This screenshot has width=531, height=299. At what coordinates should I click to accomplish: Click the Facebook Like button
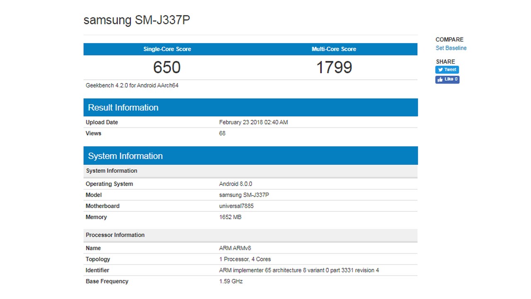pos(447,79)
